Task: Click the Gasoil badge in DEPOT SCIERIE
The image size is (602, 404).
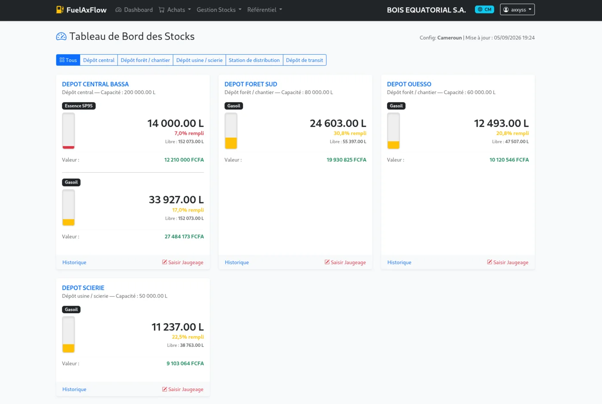Action: pyautogui.click(x=71, y=309)
